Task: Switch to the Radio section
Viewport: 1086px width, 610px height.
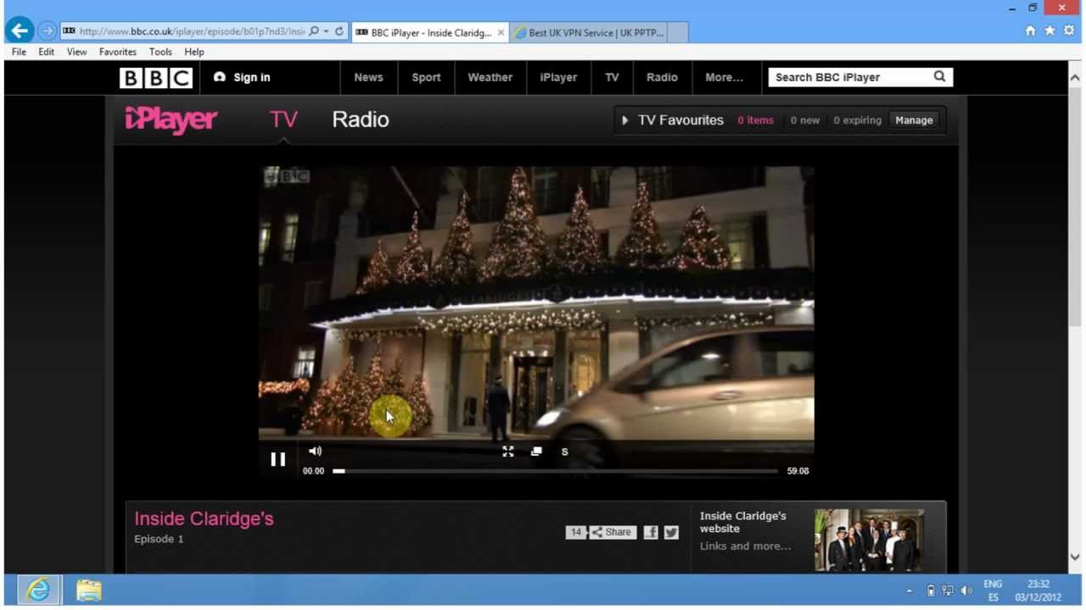Action: [361, 119]
